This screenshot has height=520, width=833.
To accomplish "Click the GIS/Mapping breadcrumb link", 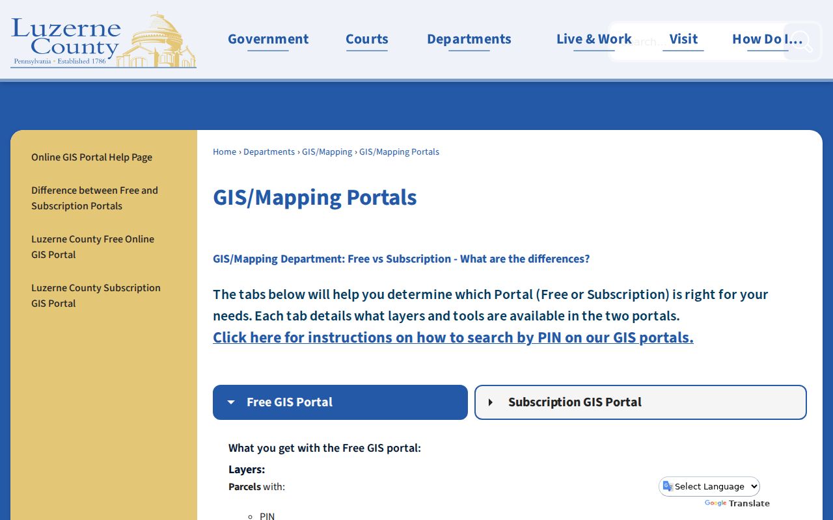I will [327, 152].
